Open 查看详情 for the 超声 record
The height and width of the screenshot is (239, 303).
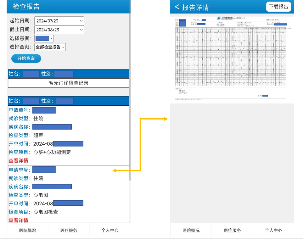[x=18, y=161]
